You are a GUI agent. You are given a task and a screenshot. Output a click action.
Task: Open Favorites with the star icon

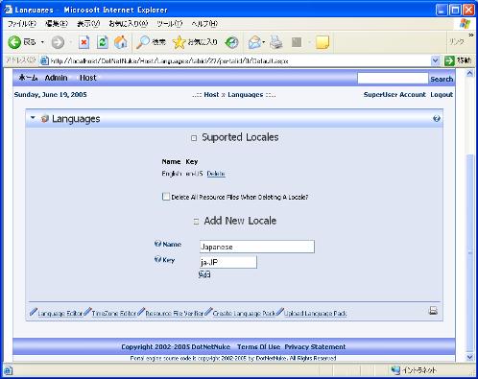click(179, 42)
